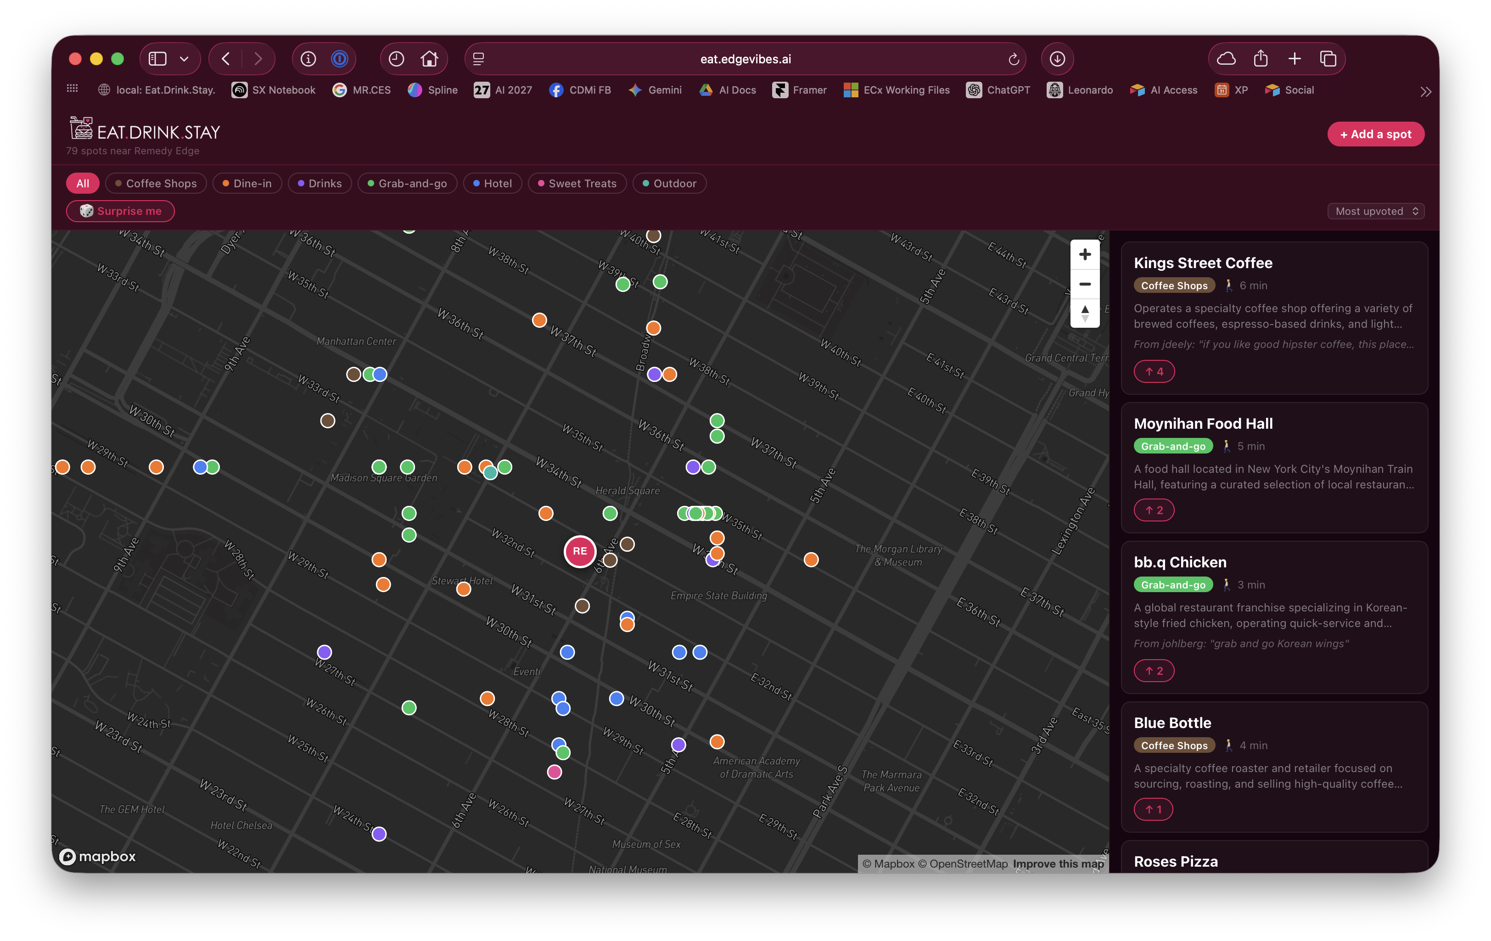Open the Most upvoted sort dropdown
The image size is (1491, 941).
pos(1375,211)
